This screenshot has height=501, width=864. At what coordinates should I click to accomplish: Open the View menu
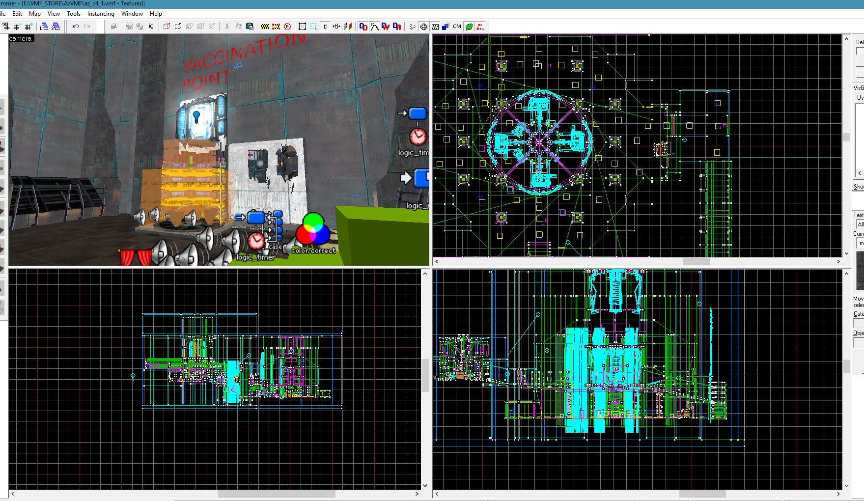[x=54, y=14]
